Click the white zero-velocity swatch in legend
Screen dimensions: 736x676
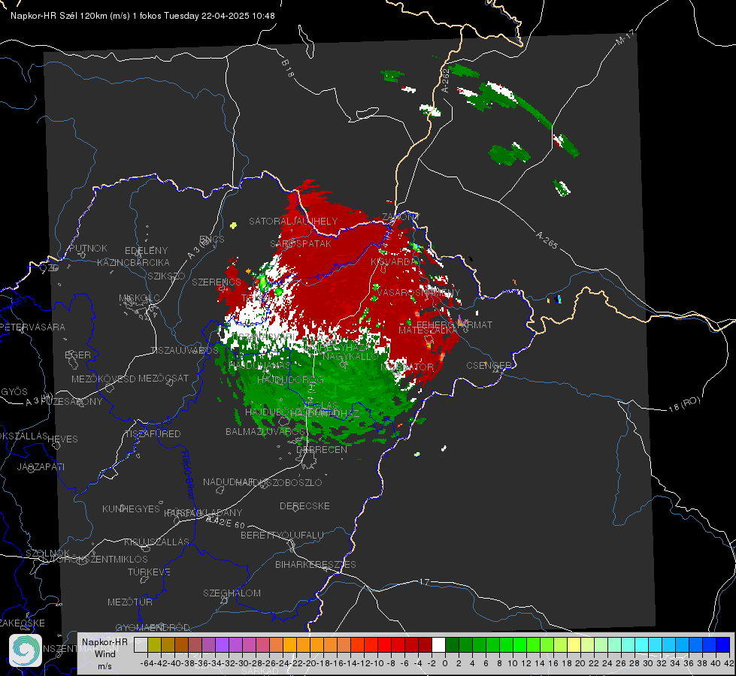click(438, 644)
